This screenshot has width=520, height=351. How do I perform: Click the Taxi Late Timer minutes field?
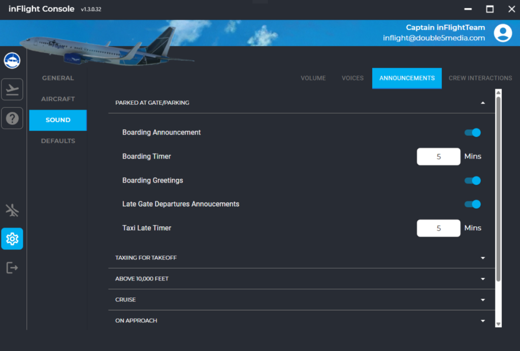click(438, 228)
